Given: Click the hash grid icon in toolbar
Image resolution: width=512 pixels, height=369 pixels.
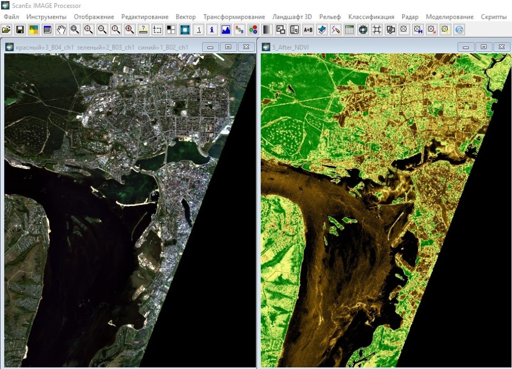Looking at the screenshot, I should pos(376,30).
